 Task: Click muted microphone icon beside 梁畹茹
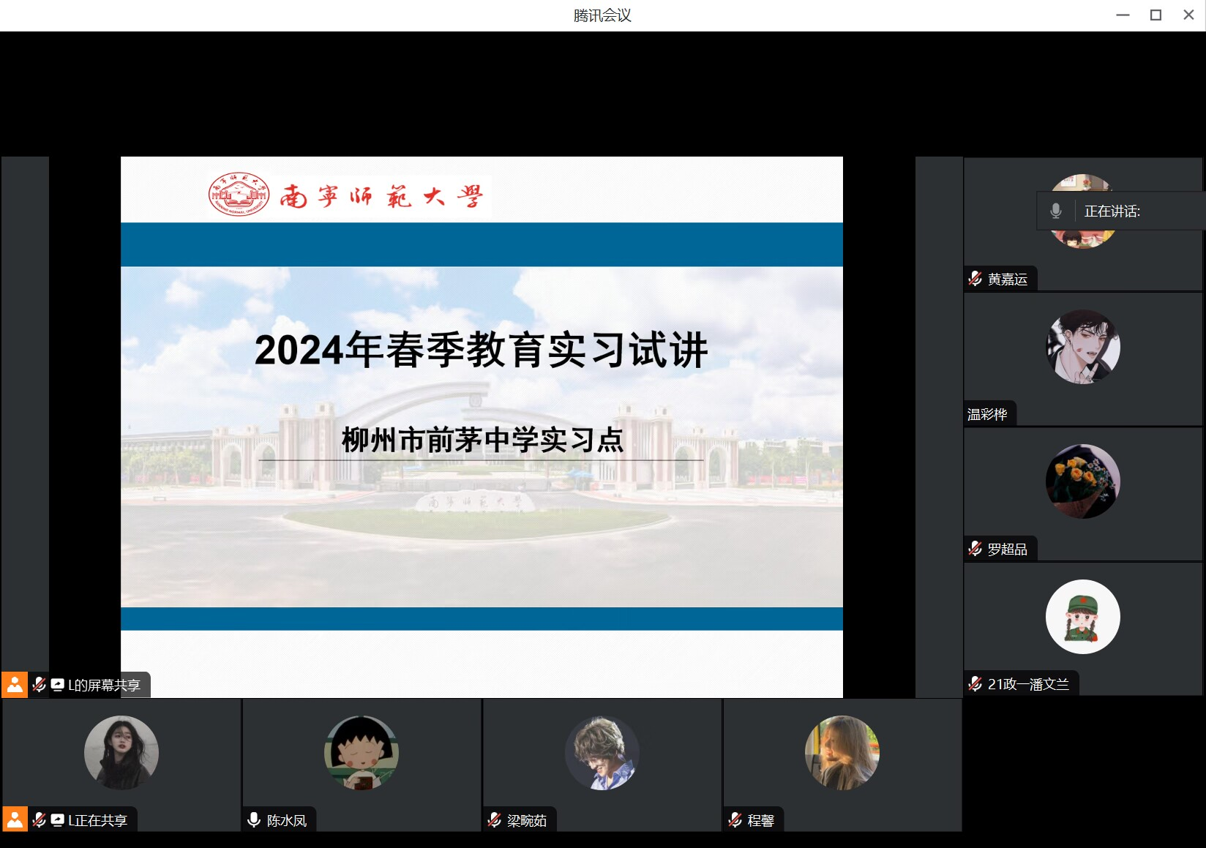pos(495,820)
